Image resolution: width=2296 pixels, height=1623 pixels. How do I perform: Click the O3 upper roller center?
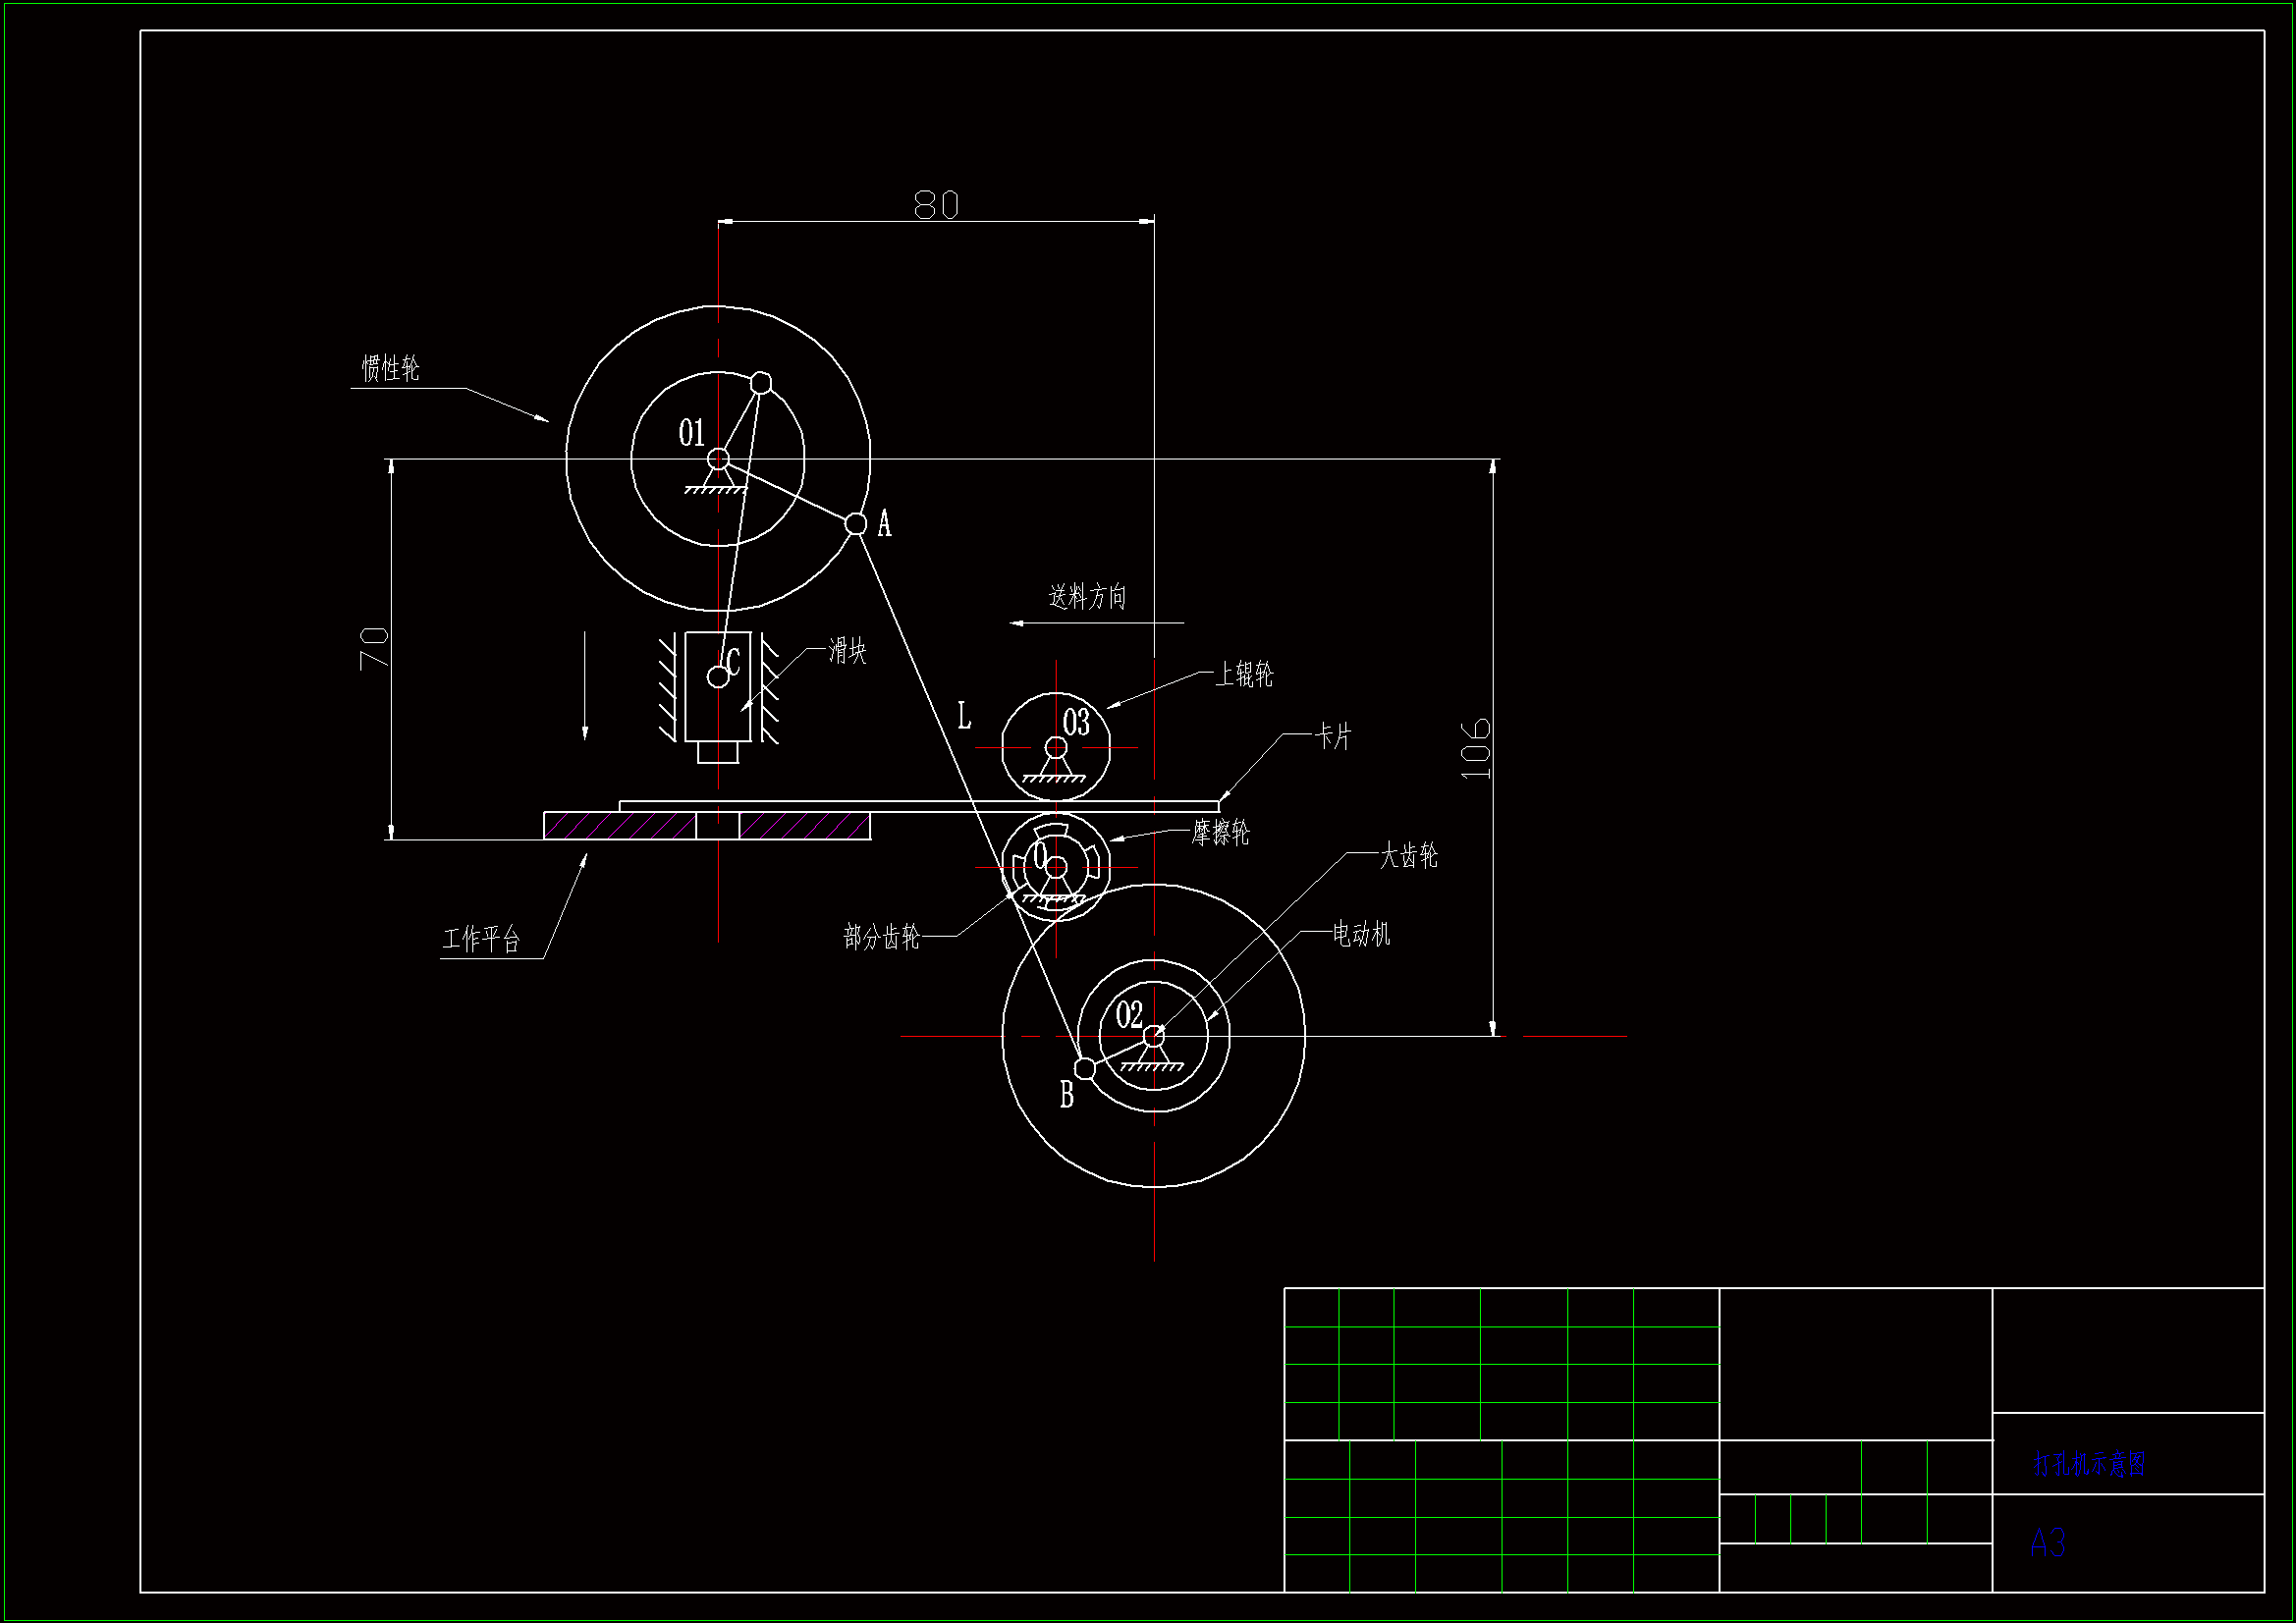[x=1056, y=747]
